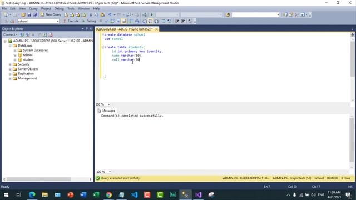The height and width of the screenshot is (200, 356).
Task: Collapse the ADMIN-PC-1\SQLEXPRESS server node
Action: (x=5, y=41)
